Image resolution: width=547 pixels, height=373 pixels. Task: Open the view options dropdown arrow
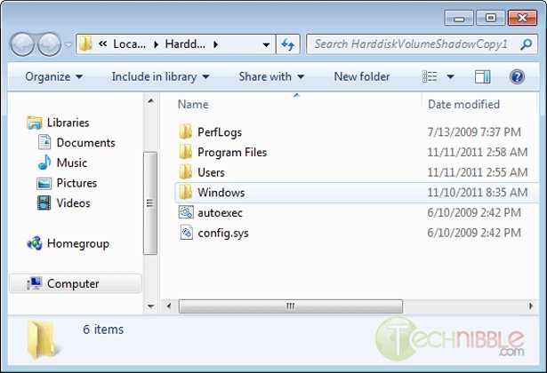click(x=450, y=76)
